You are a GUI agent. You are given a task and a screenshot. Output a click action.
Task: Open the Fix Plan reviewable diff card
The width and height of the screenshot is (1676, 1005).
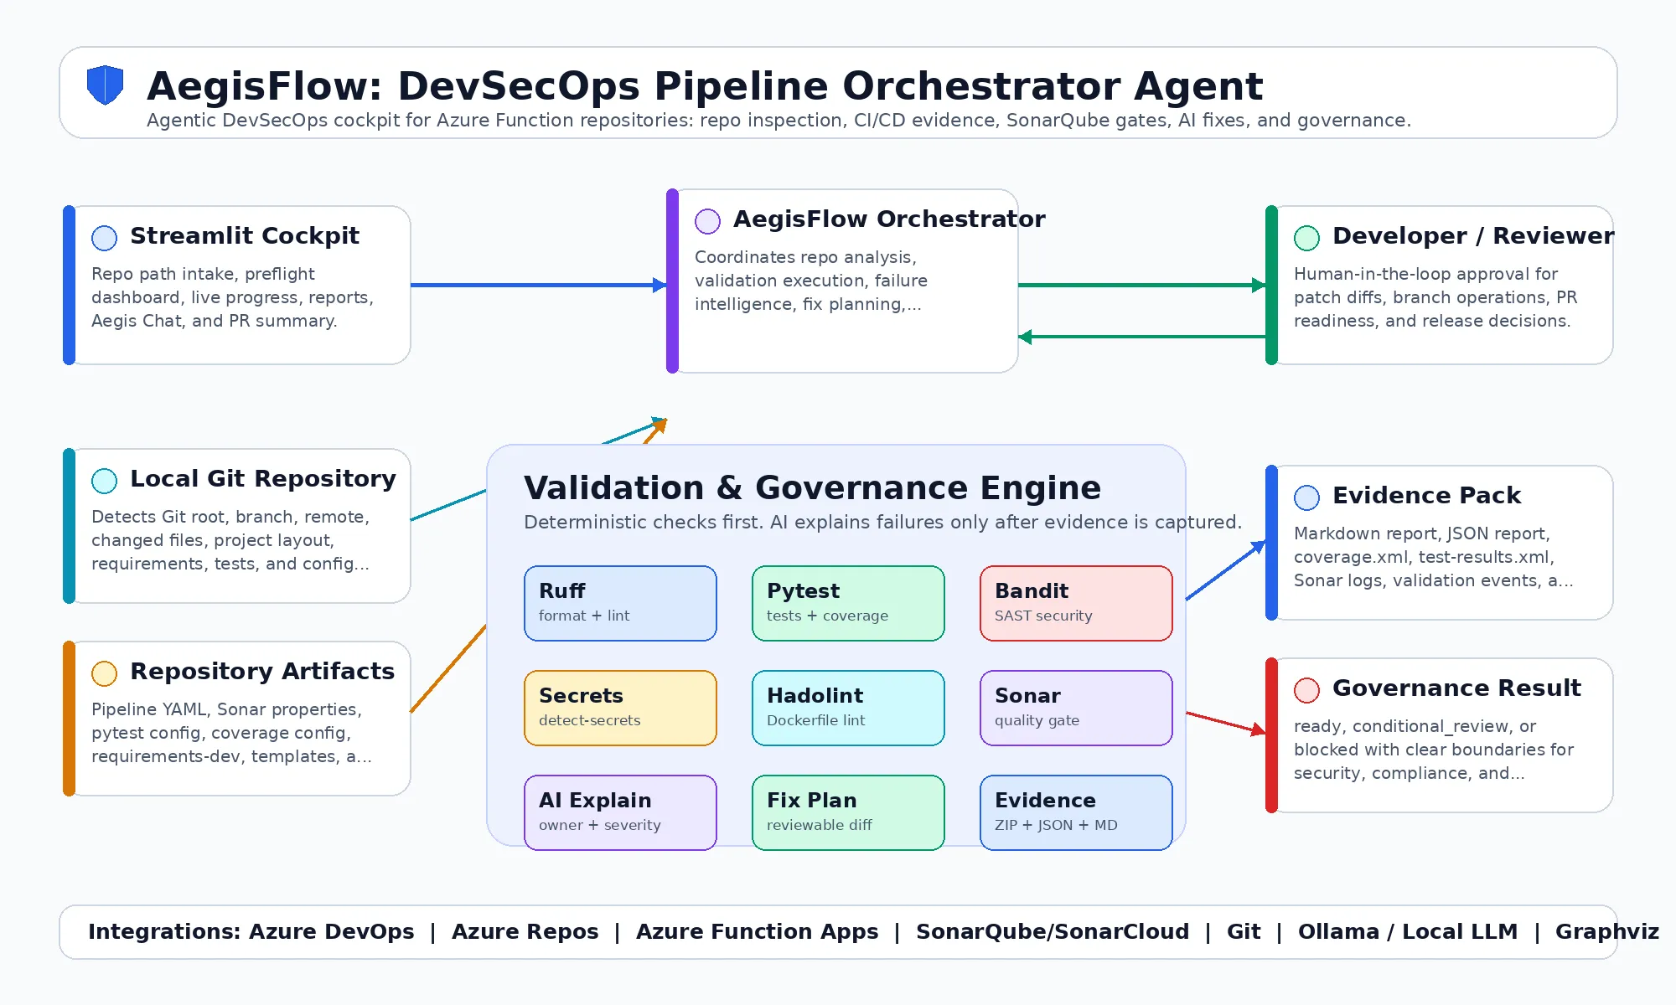pos(848,812)
